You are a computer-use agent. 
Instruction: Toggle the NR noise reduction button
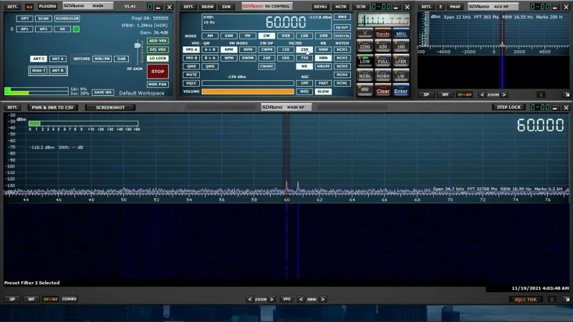point(304,66)
